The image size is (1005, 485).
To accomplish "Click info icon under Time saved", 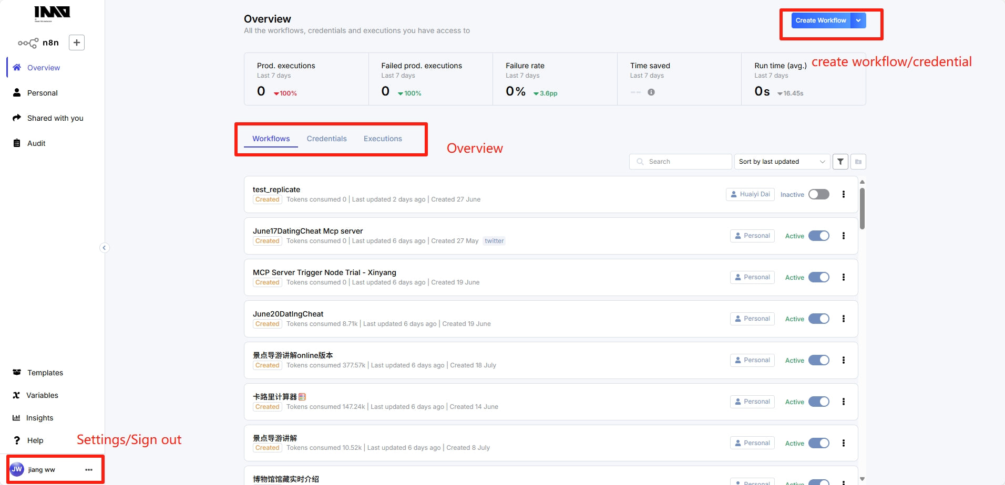I will pyautogui.click(x=651, y=92).
